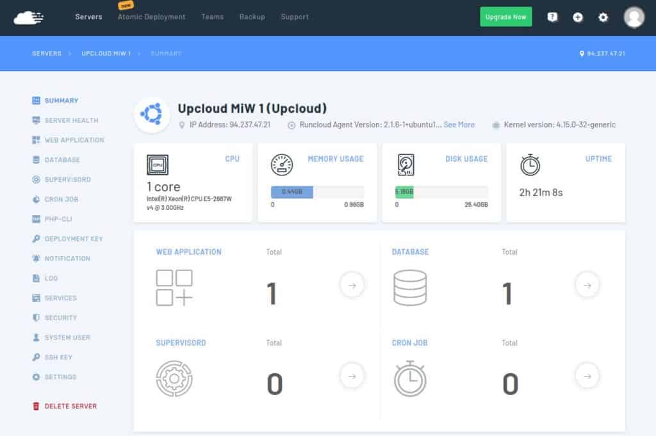The height and width of the screenshot is (436, 656).
Task: Open Notification in sidebar
Action: 67,259
